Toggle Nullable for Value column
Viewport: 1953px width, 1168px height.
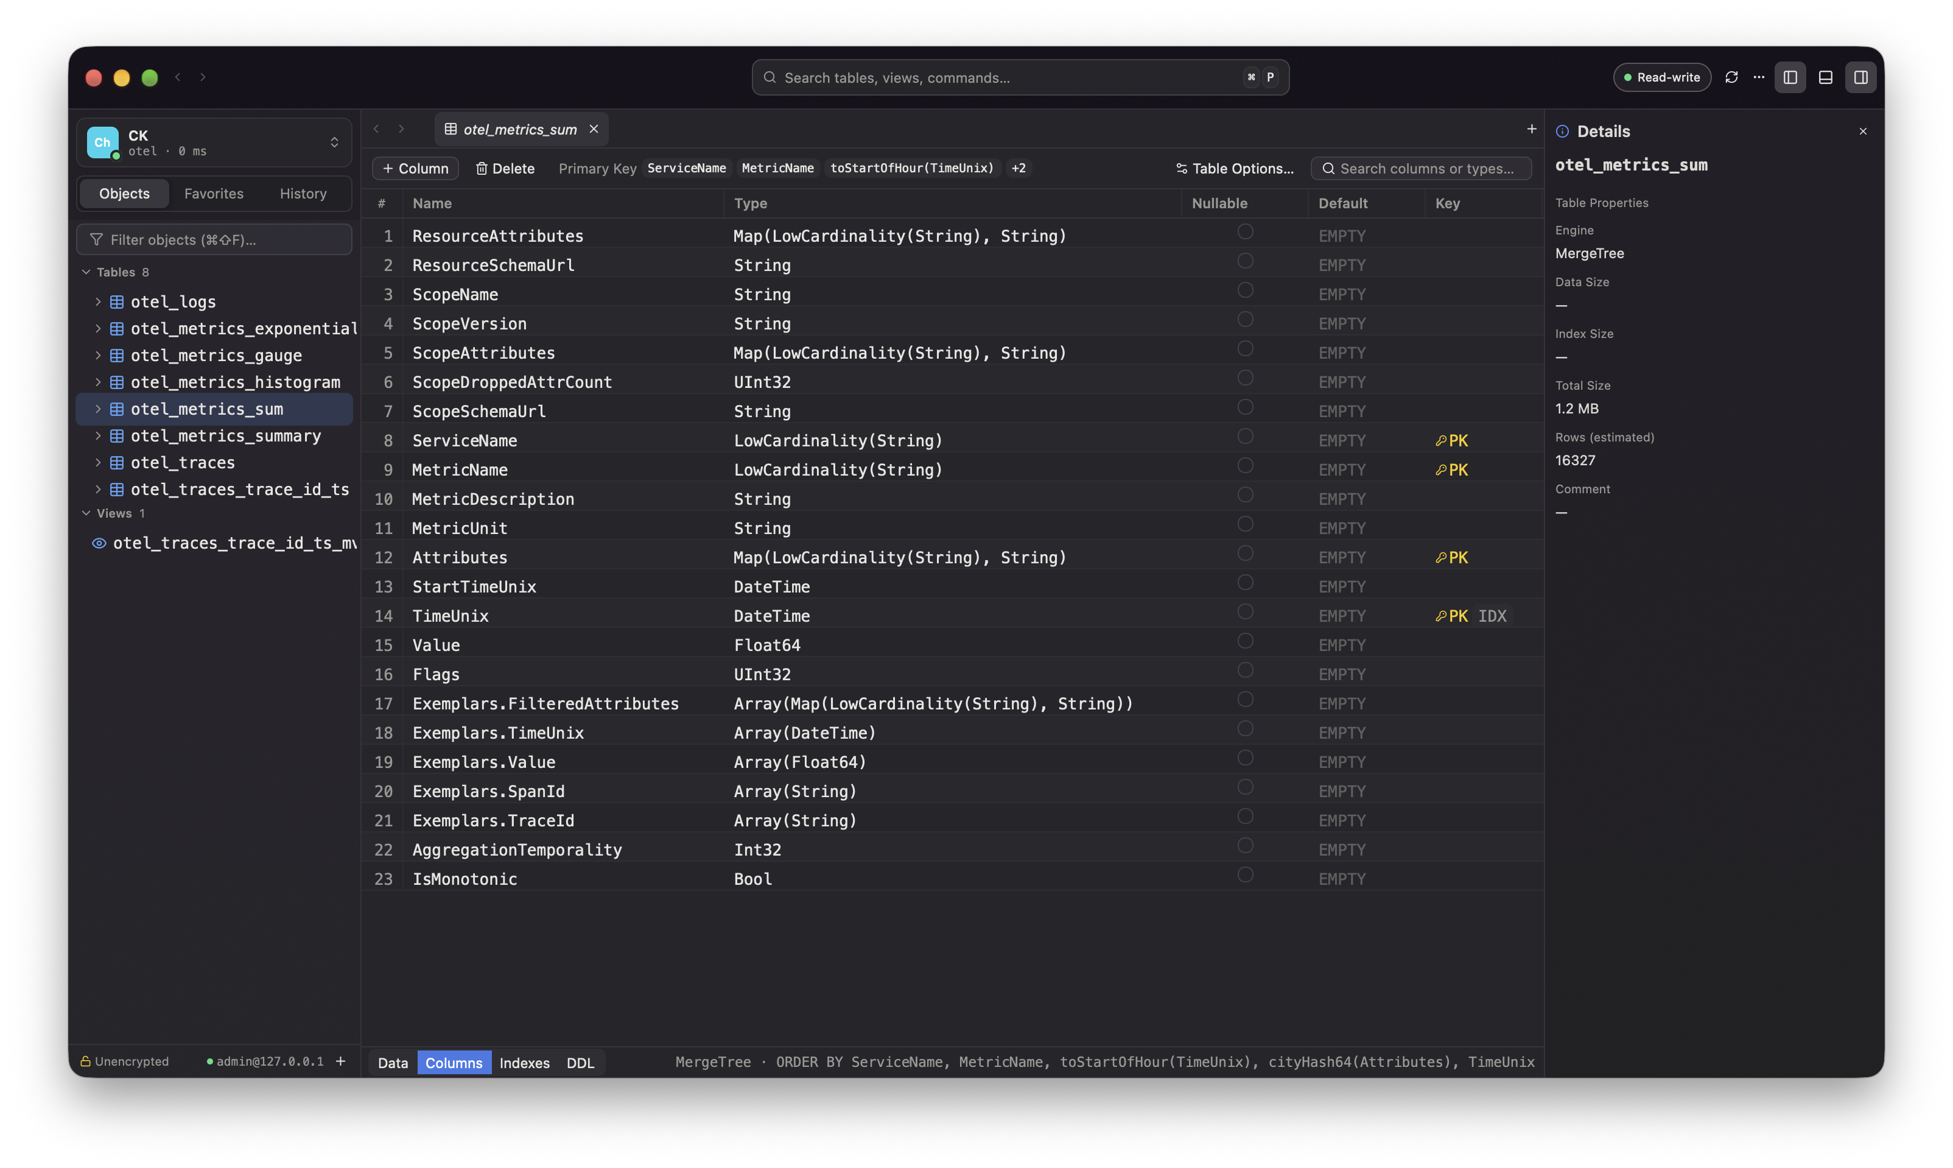click(1245, 641)
